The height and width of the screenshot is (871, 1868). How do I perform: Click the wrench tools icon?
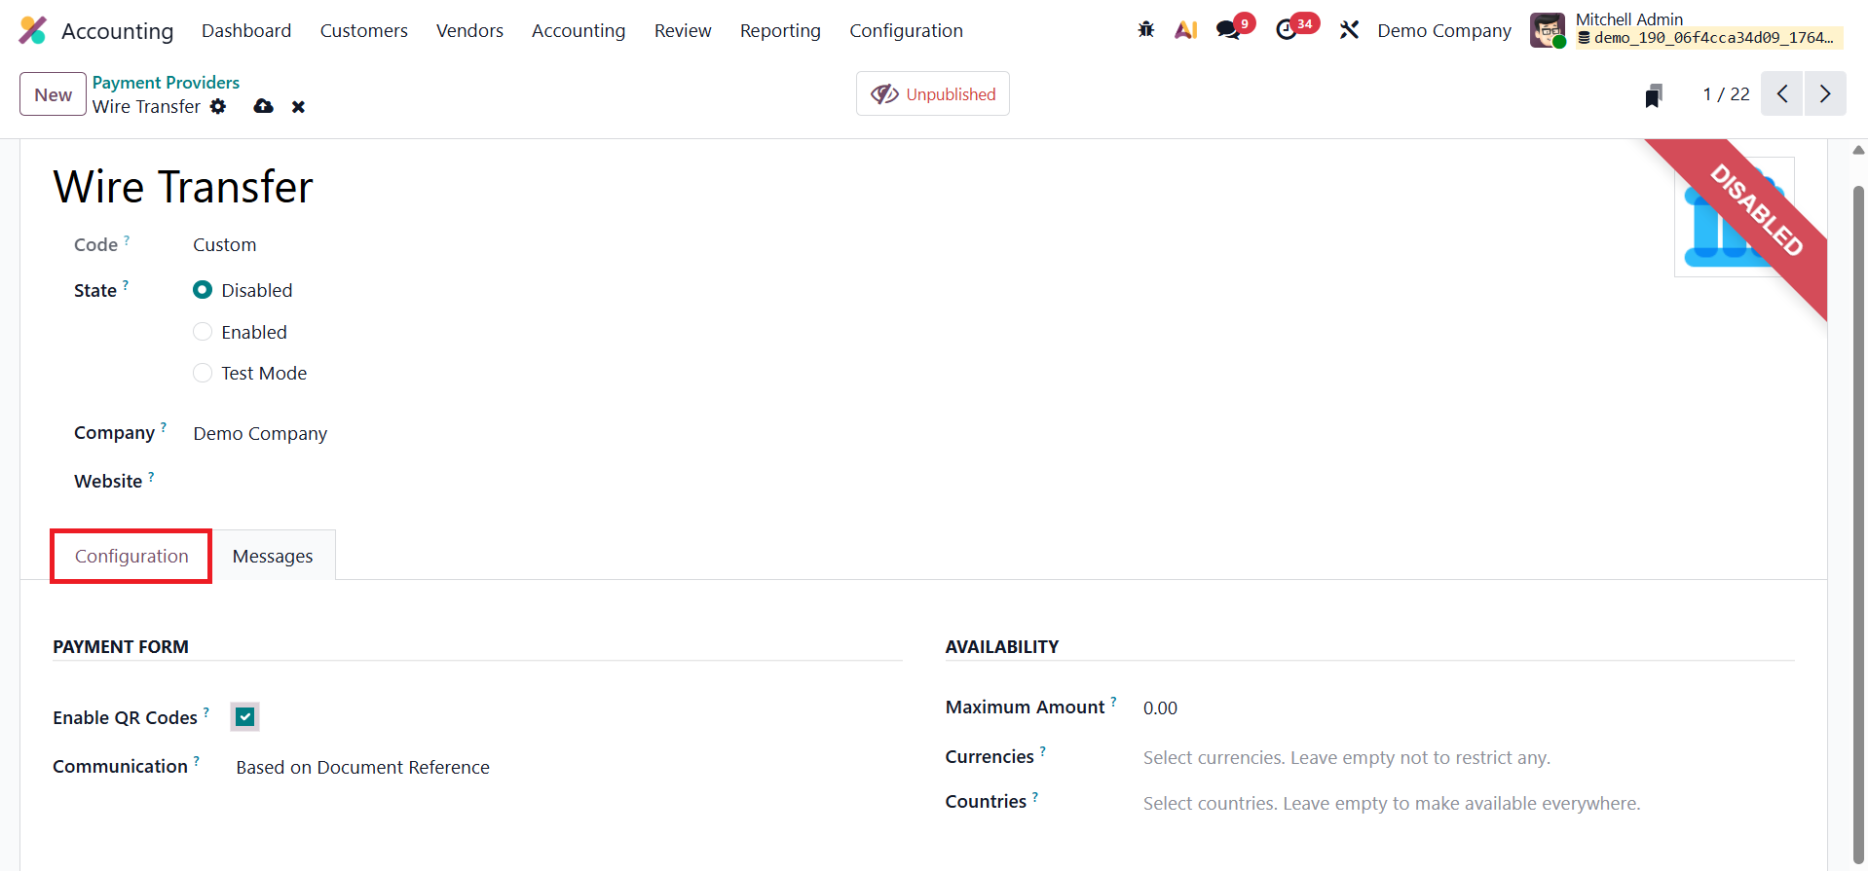tap(1349, 30)
